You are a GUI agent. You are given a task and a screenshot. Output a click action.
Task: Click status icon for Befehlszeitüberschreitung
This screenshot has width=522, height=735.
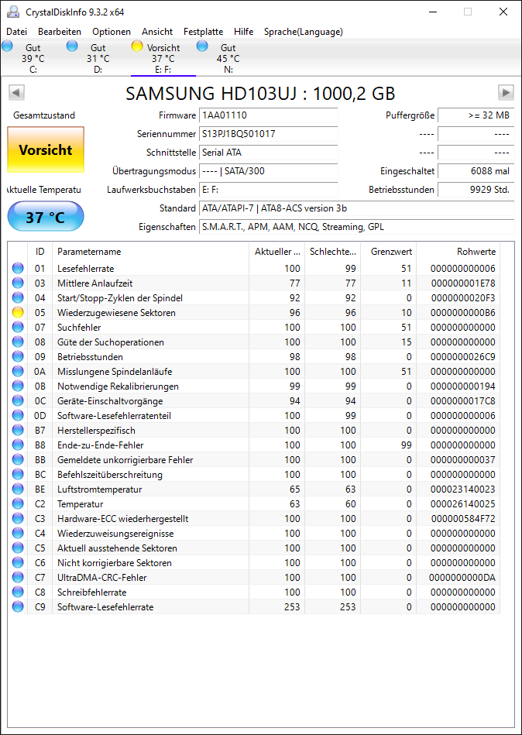pos(18,474)
